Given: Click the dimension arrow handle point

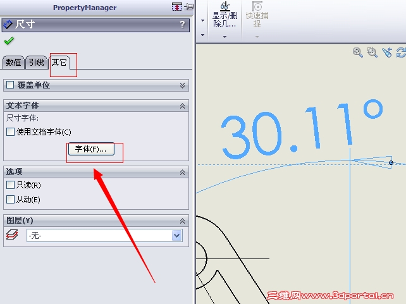Looking at the screenshot, I should coord(391,162).
